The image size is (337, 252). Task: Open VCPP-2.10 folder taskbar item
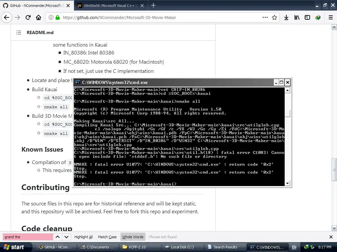tap(140, 247)
